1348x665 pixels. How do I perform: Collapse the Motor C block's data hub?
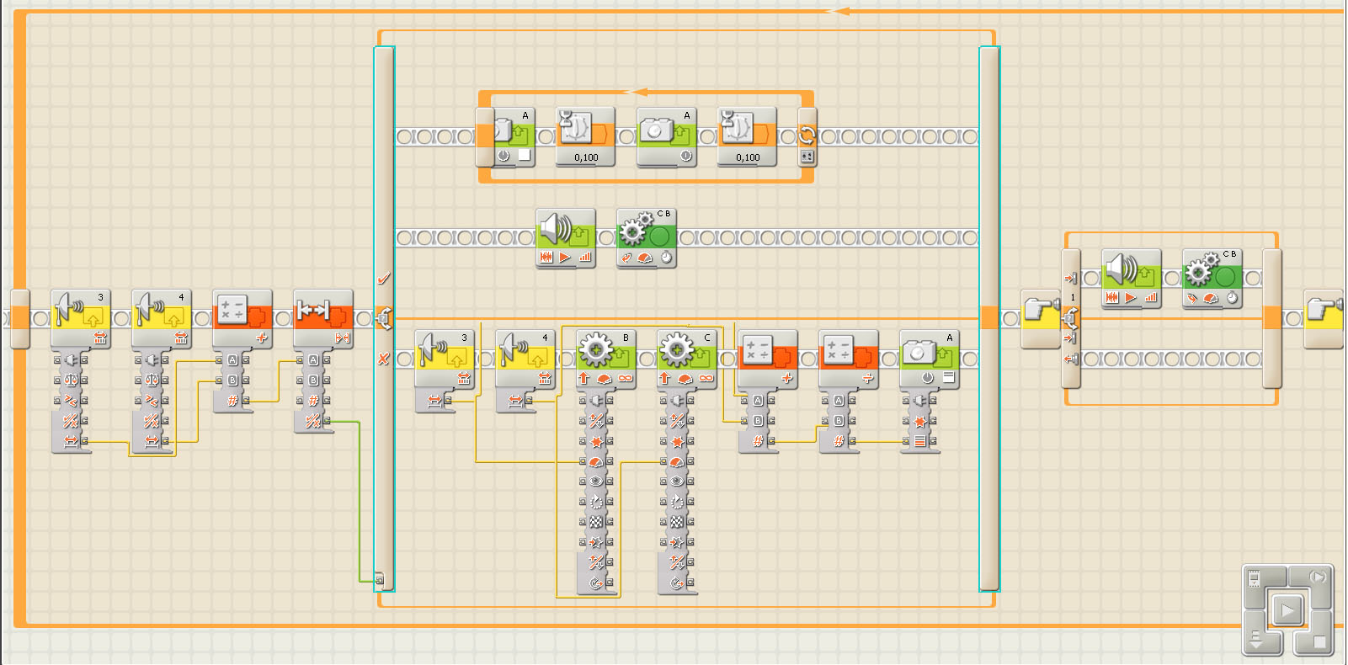coord(678,594)
